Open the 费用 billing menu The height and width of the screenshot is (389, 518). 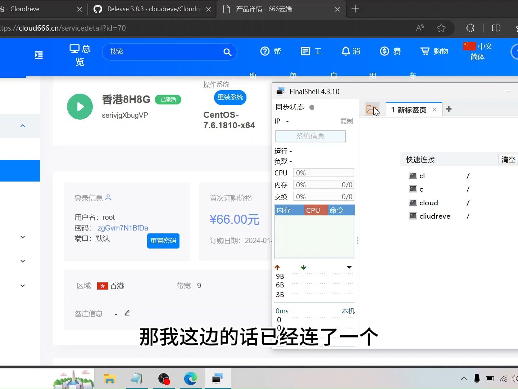(x=390, y=52)
